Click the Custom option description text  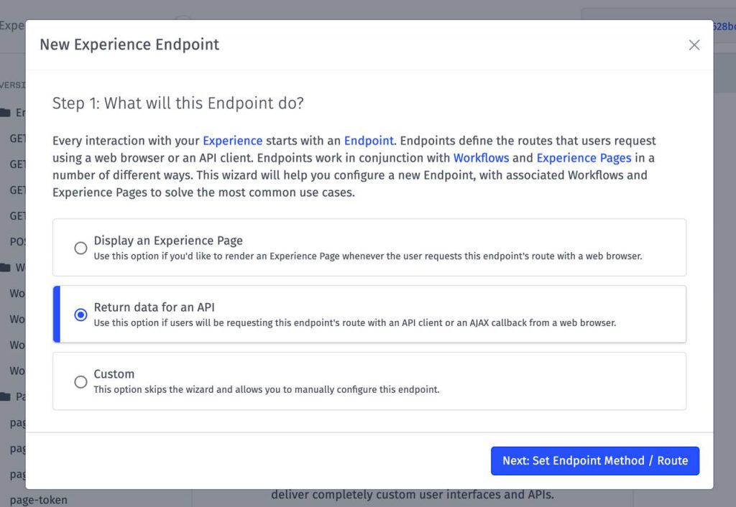(x=266, y=390)
